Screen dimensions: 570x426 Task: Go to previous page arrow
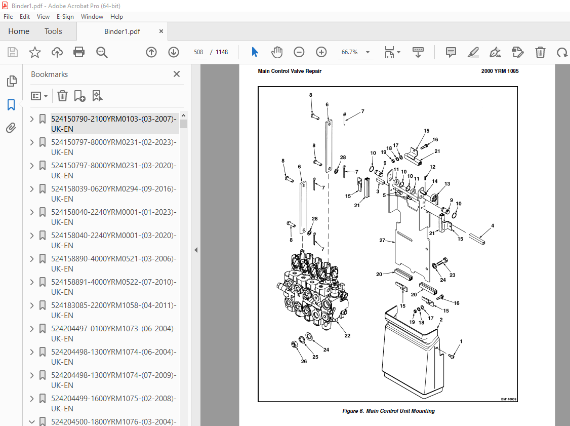pos(151,52)
